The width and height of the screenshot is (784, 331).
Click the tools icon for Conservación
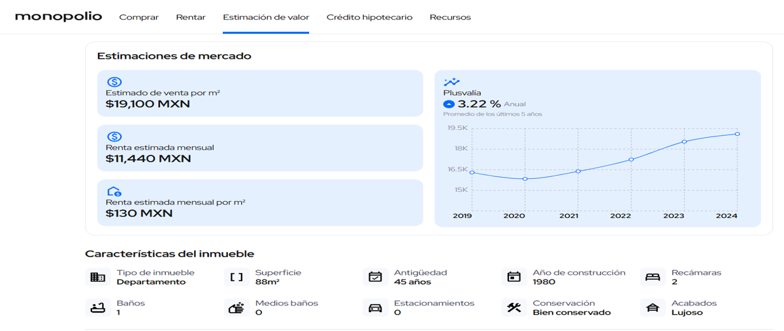pos(514,307)
